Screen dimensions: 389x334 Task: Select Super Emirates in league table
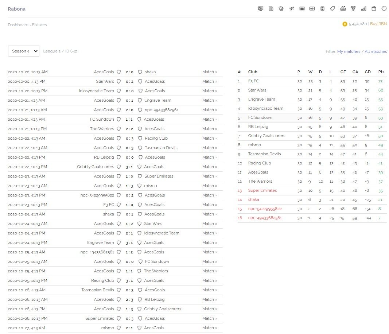tap(262, 191)
